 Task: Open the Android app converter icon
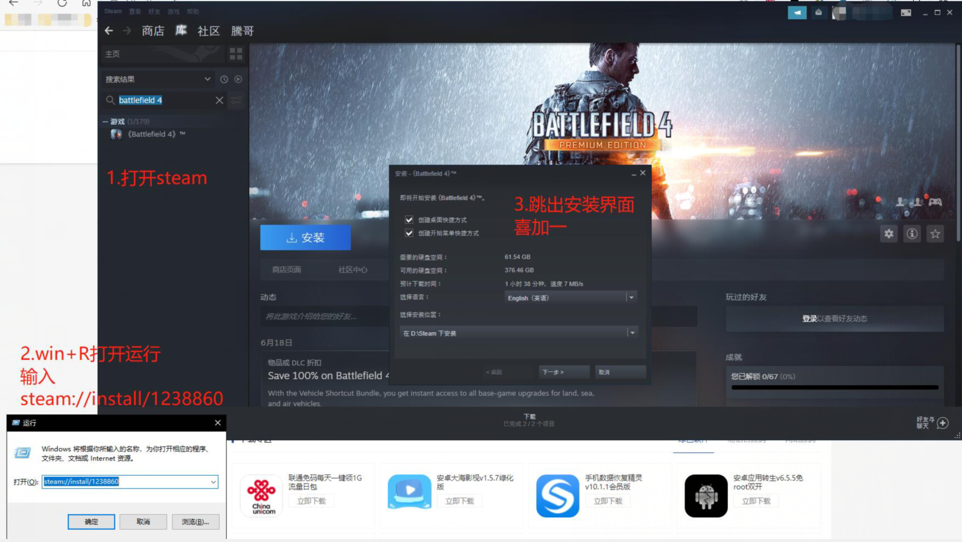click(x=706, y=496)
